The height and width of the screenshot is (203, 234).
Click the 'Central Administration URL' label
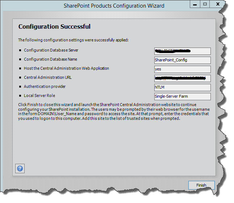coord(48,77)
